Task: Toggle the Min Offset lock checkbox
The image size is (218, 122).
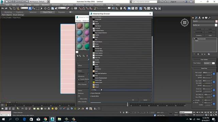Action: pos(214,96)
